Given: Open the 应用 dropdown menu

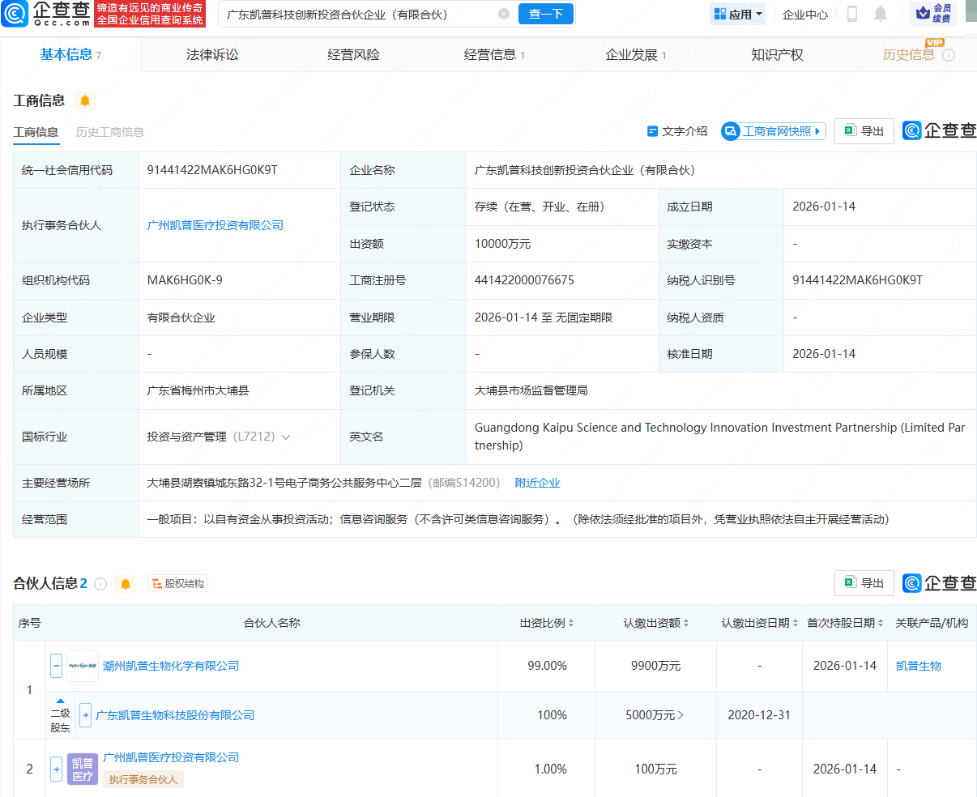Looking at the screenshot, I should coord(737,15).
